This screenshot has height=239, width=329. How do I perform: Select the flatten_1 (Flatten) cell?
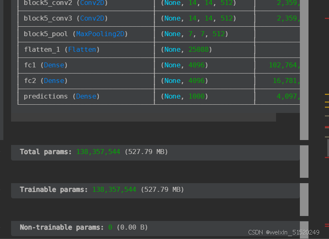[86, 50]
